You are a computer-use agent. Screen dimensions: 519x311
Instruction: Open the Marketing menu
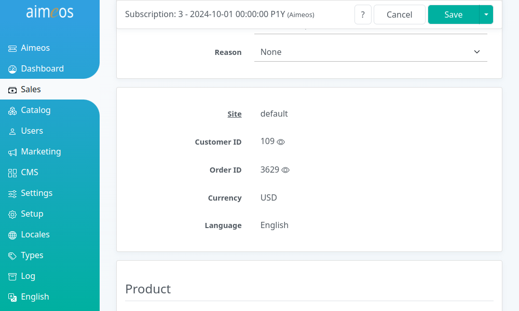coord(50,152)
